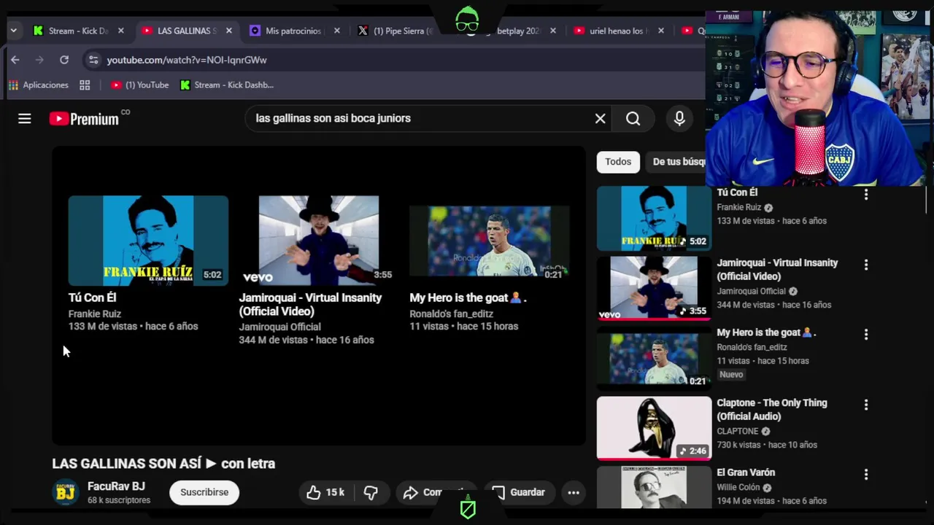The width and height of the screenshot is (934, 525).
Task: Play Jamiroquai Virtual Insanity end-screen thumbnail
Action: (319, 241)
